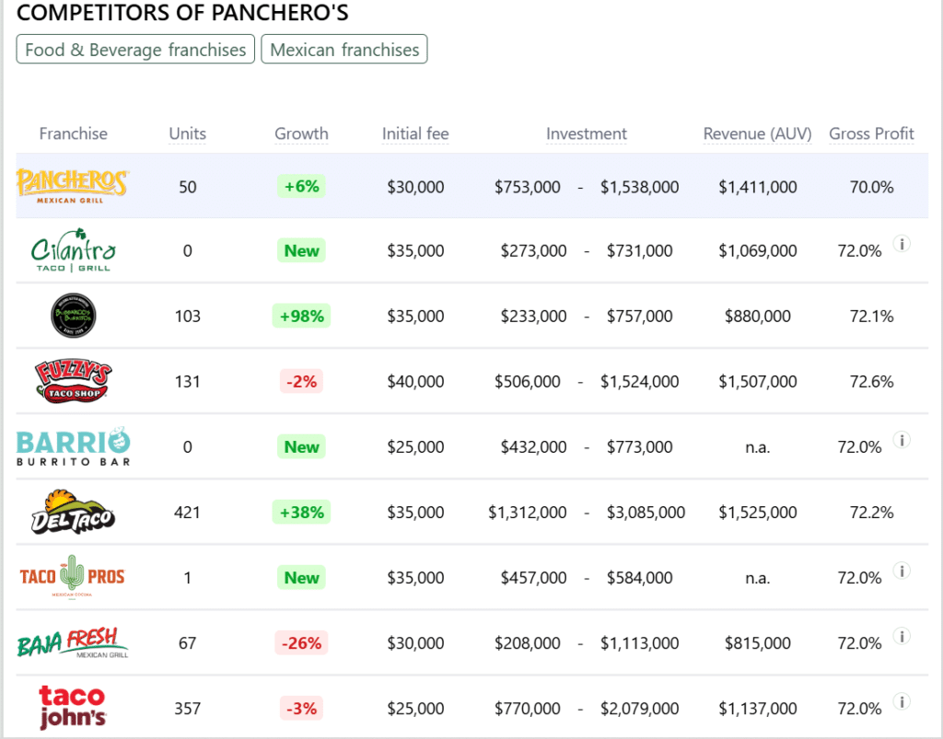Select the Franchise column header
This screenshot has width=943, height=739.
tap(74, 133)
